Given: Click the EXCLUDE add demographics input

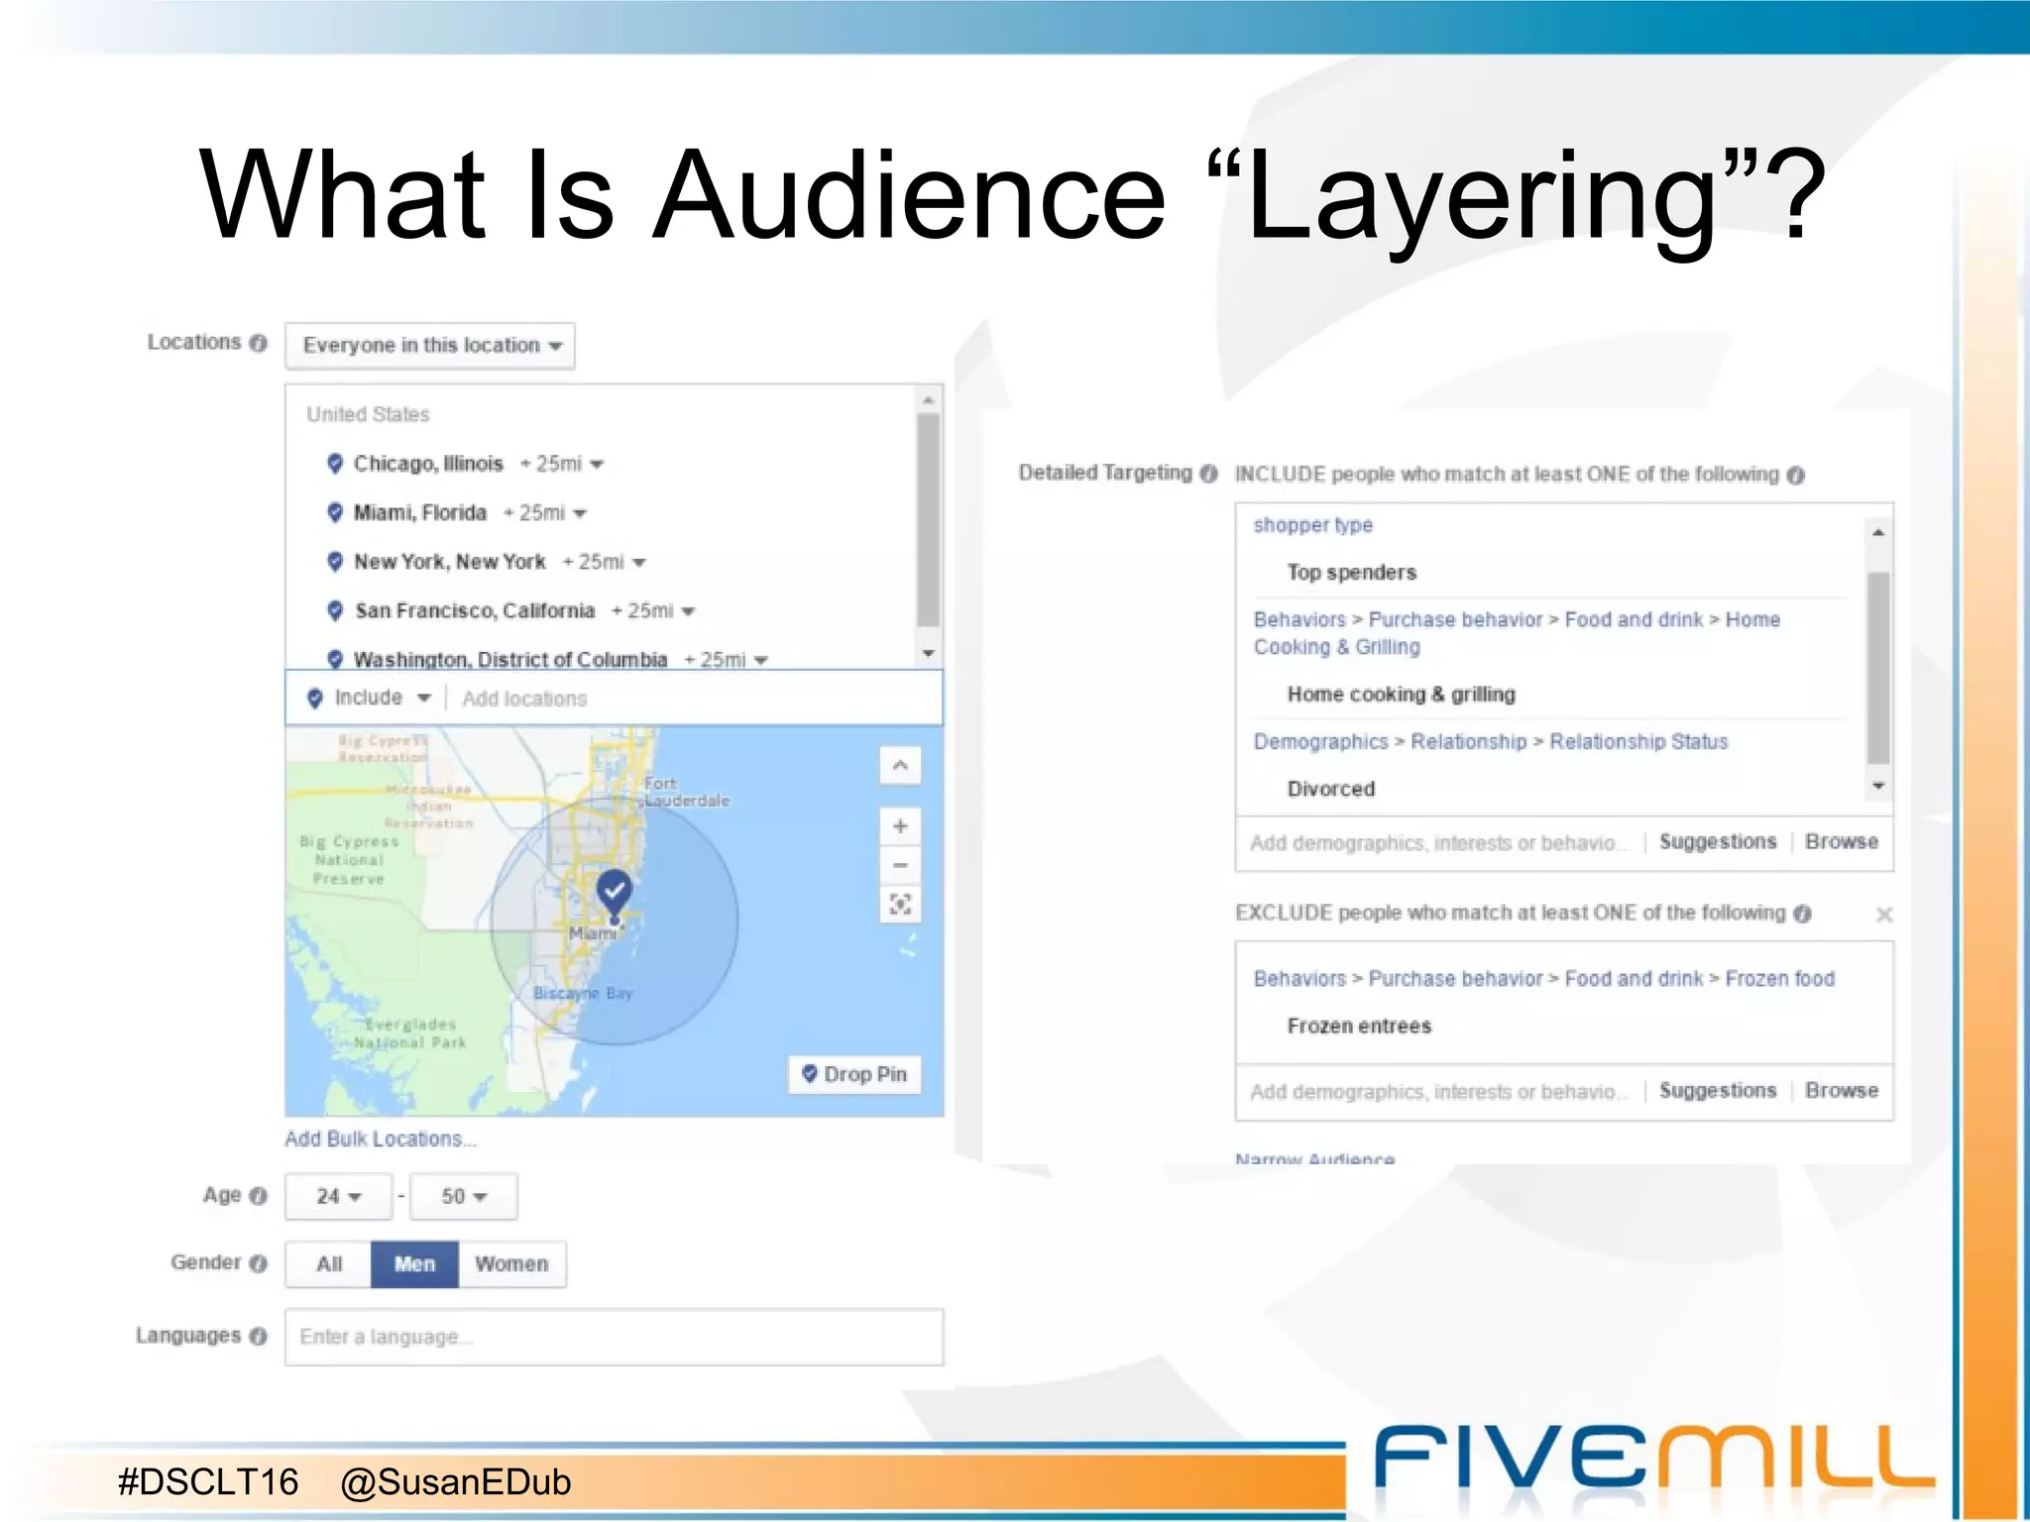Looking at the screenshot, I should coord(1439,1092).
